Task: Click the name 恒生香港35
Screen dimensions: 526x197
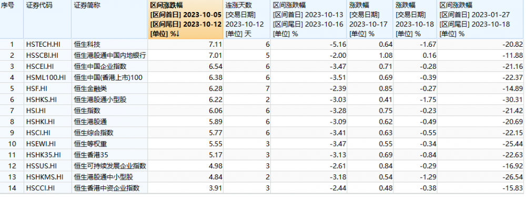Action: (x=91, y=155)
